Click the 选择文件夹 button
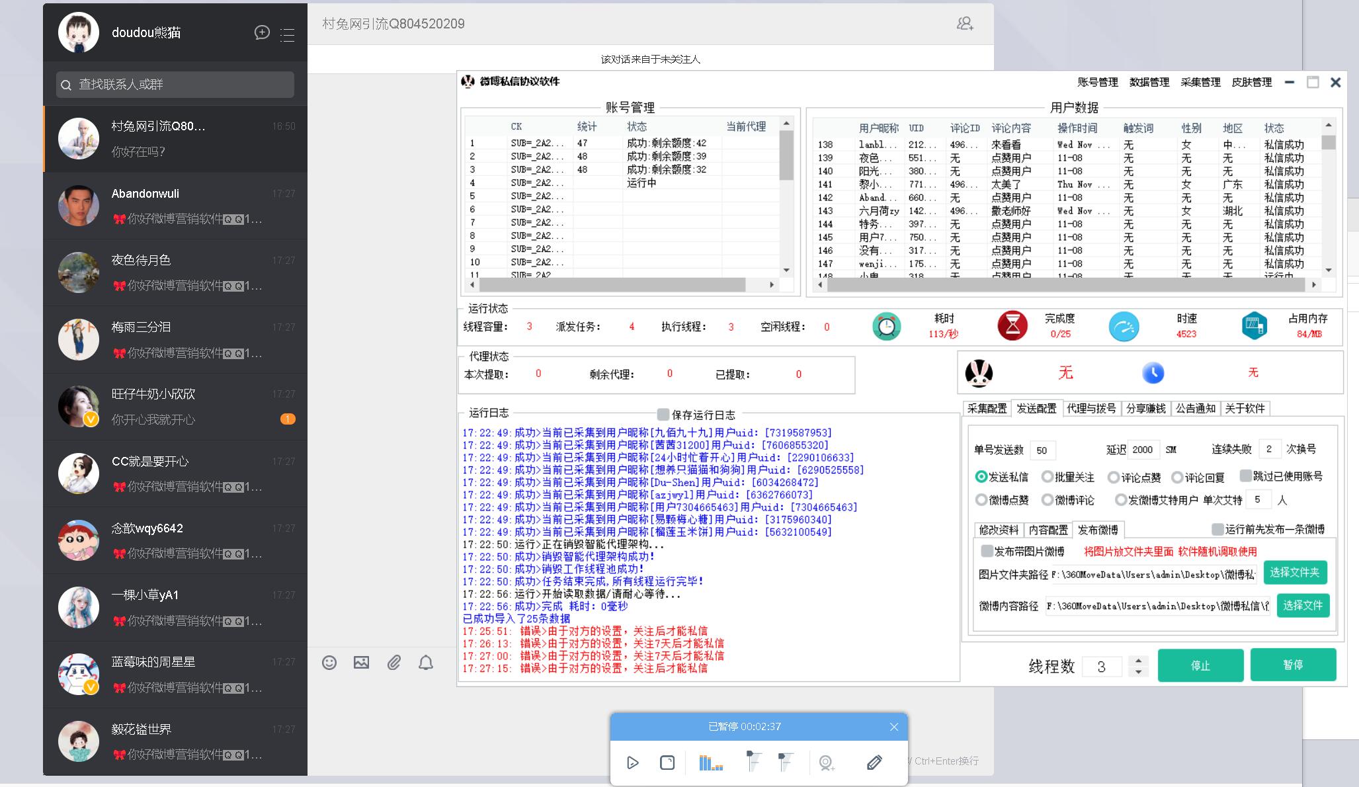 (1294, 573)
